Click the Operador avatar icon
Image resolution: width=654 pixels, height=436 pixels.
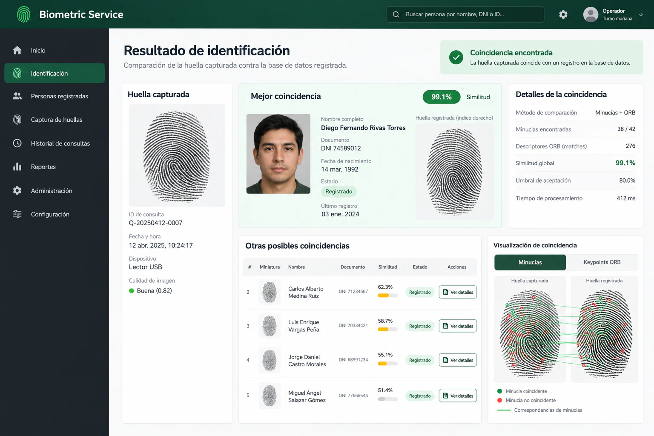(591, 14)
